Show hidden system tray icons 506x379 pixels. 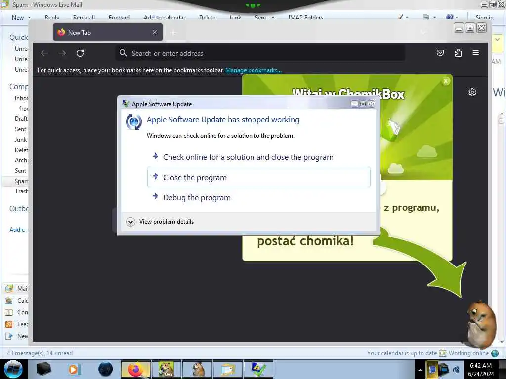point(420,370)
